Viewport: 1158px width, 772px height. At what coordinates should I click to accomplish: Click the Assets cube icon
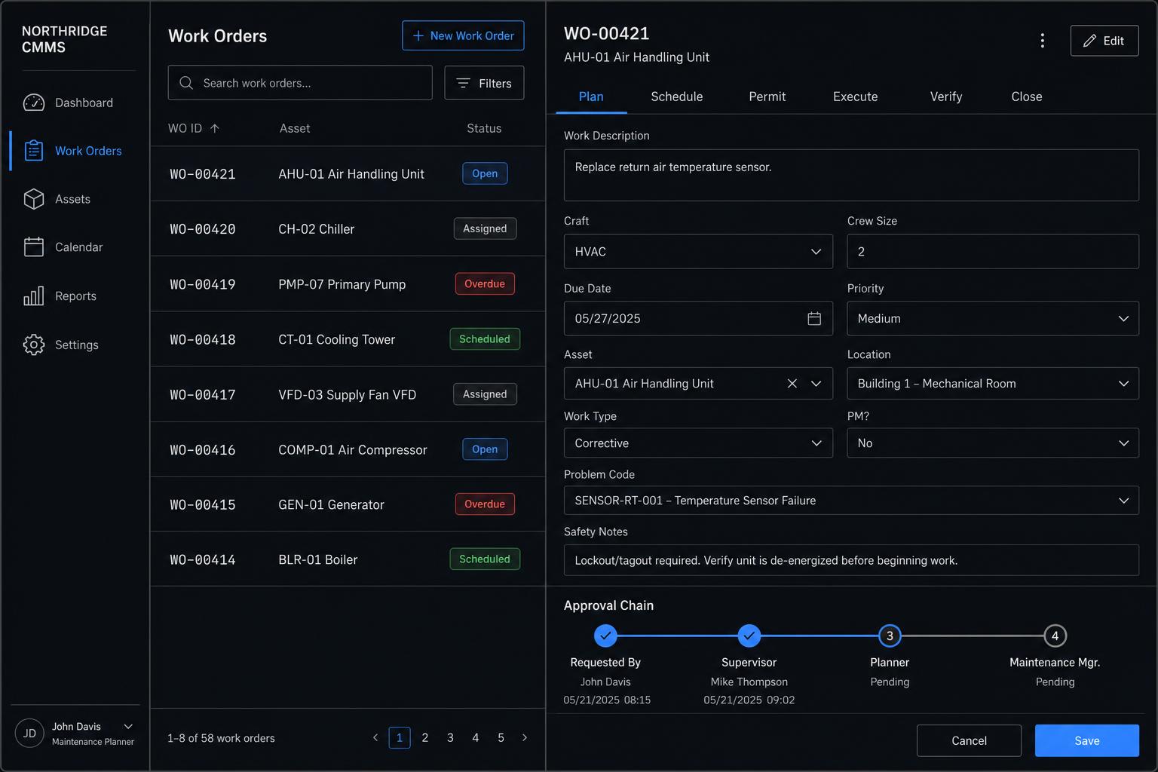34,199
